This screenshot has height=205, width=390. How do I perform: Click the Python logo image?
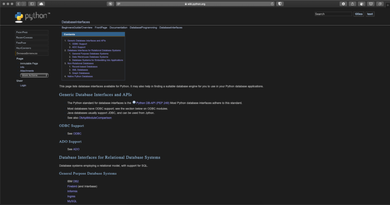point(32,17)
